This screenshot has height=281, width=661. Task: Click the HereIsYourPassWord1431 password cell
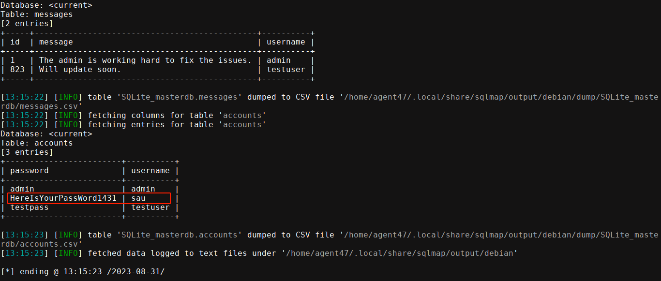[x=63, y=198]
